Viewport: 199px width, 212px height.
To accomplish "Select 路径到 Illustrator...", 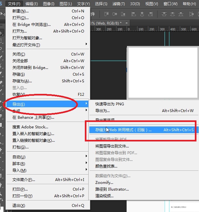I will coord(144,189).
